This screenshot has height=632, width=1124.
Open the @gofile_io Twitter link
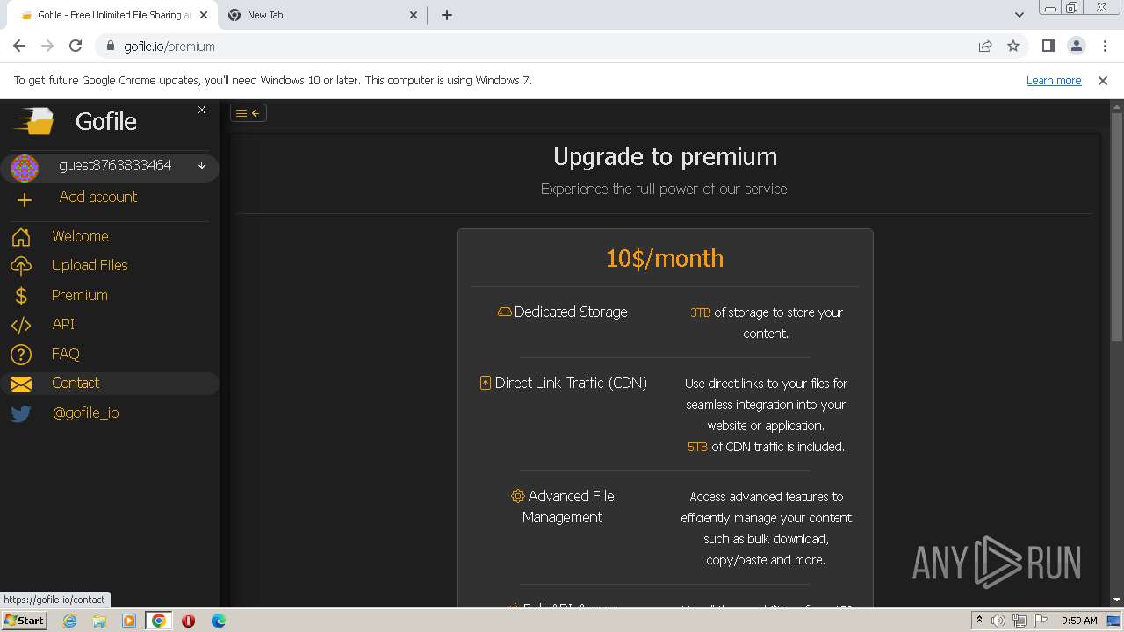click(85, 413)
